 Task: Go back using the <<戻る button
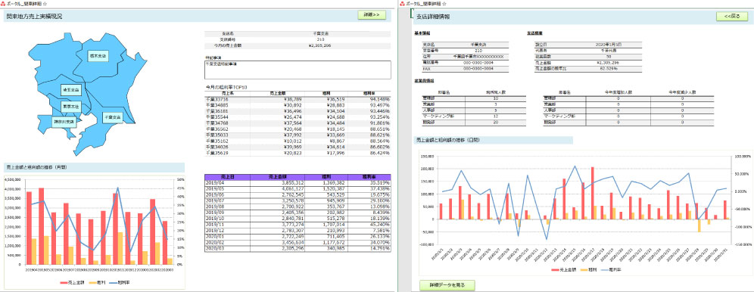(732, 17)
